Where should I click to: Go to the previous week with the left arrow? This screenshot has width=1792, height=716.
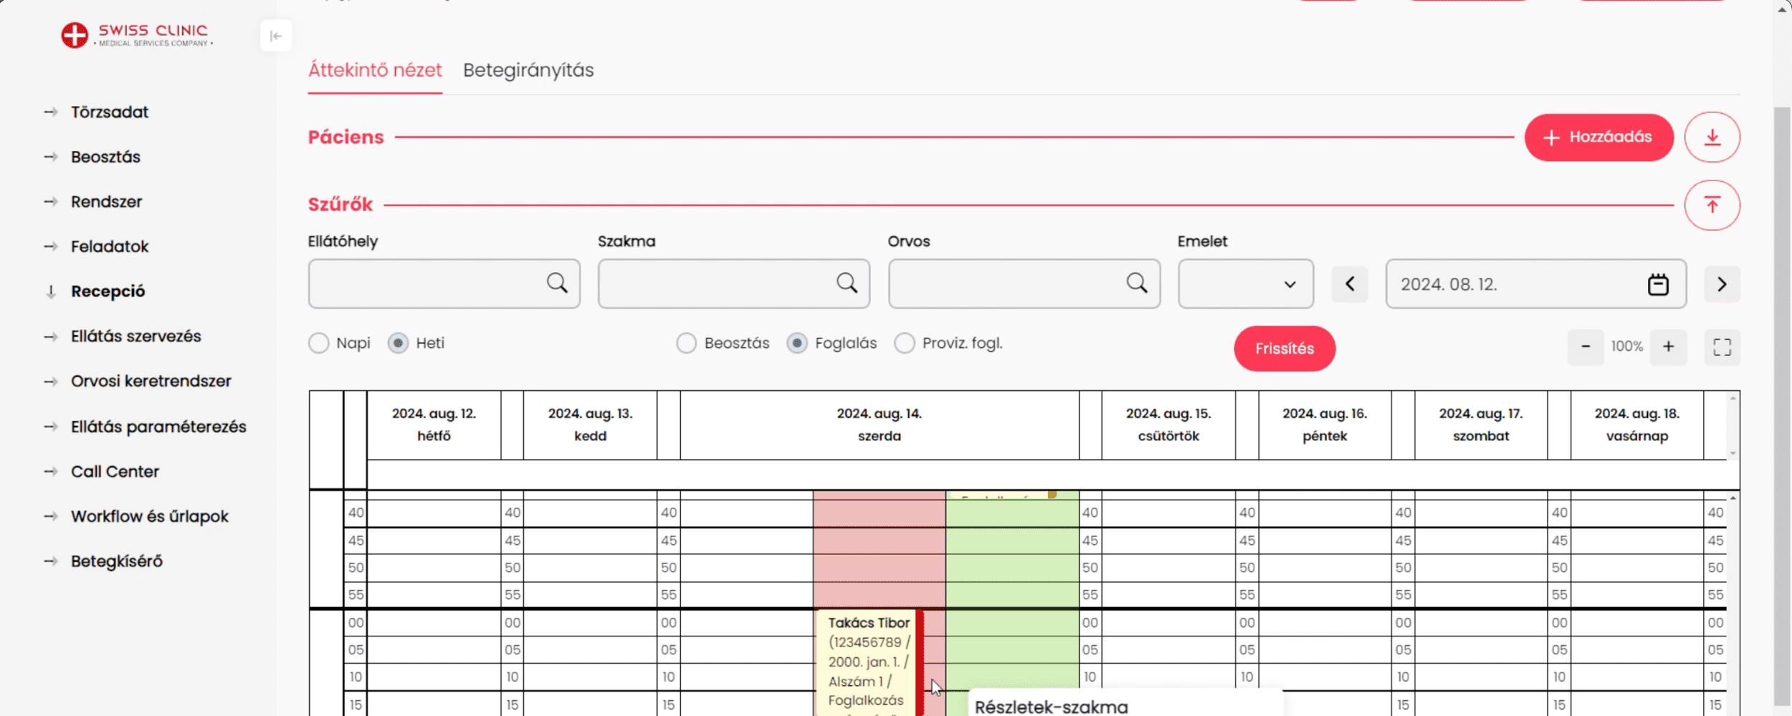pos(1350,284)
